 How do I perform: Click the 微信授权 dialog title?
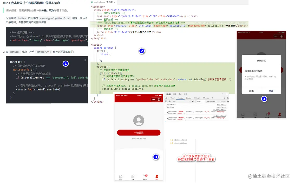coord(261,61)
